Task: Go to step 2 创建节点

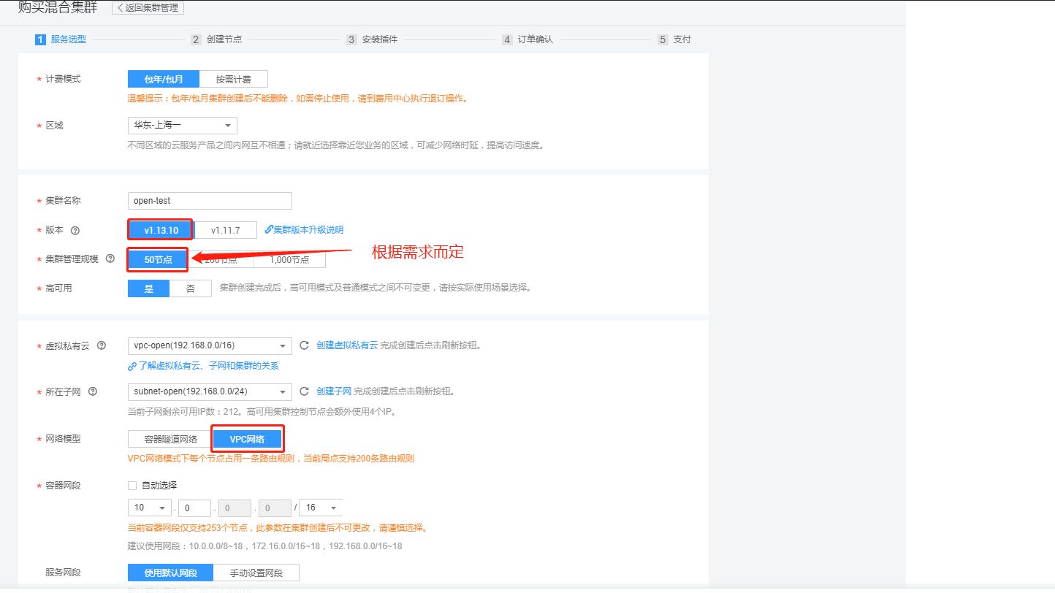Action: click(216, 39)
